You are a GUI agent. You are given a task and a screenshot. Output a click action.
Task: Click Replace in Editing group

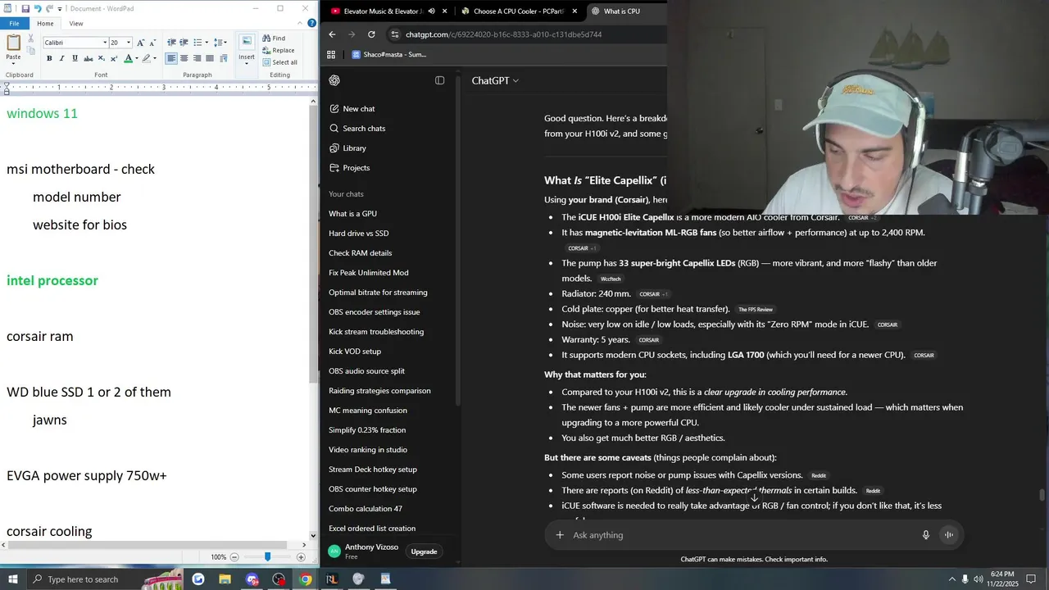[x=279, y=50]
